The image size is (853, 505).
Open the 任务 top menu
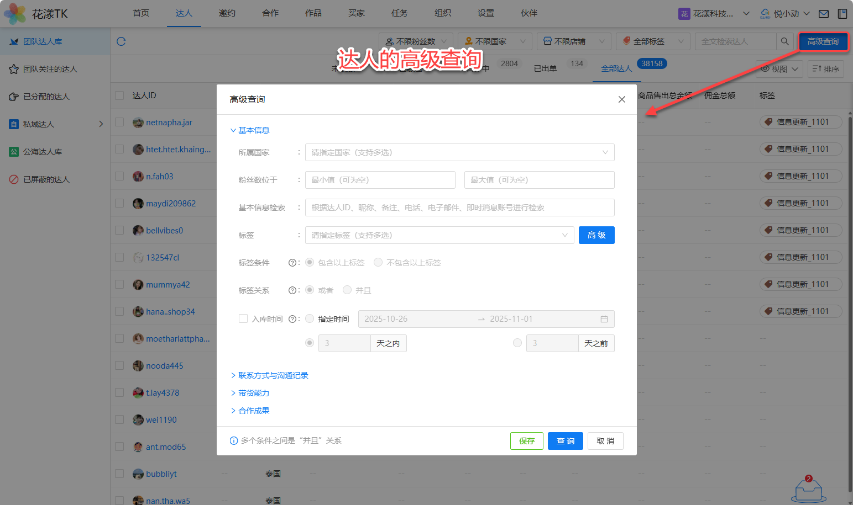click(399, 13)
